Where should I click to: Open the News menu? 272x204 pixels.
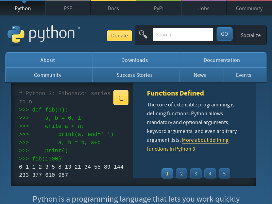pos(200,75)
